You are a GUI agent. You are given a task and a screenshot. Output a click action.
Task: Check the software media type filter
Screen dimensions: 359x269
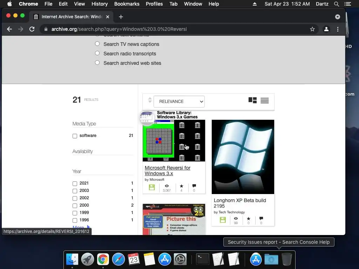pos(75,136)
